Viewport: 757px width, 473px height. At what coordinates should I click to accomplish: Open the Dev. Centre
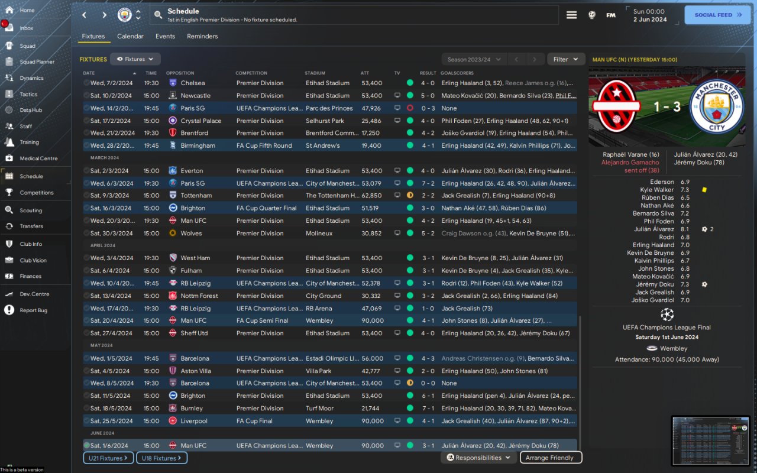[x=34, y=294]
